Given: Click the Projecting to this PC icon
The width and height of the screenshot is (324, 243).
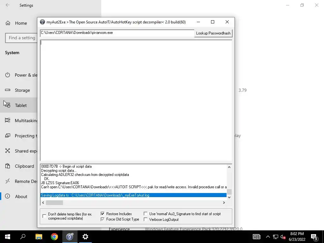Looking at the screenshot, I should pos(8,135).
